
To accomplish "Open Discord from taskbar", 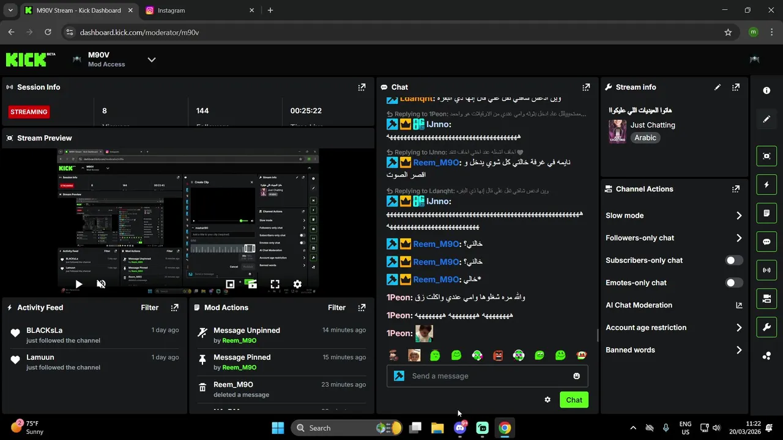I will [x=460, y=428].
